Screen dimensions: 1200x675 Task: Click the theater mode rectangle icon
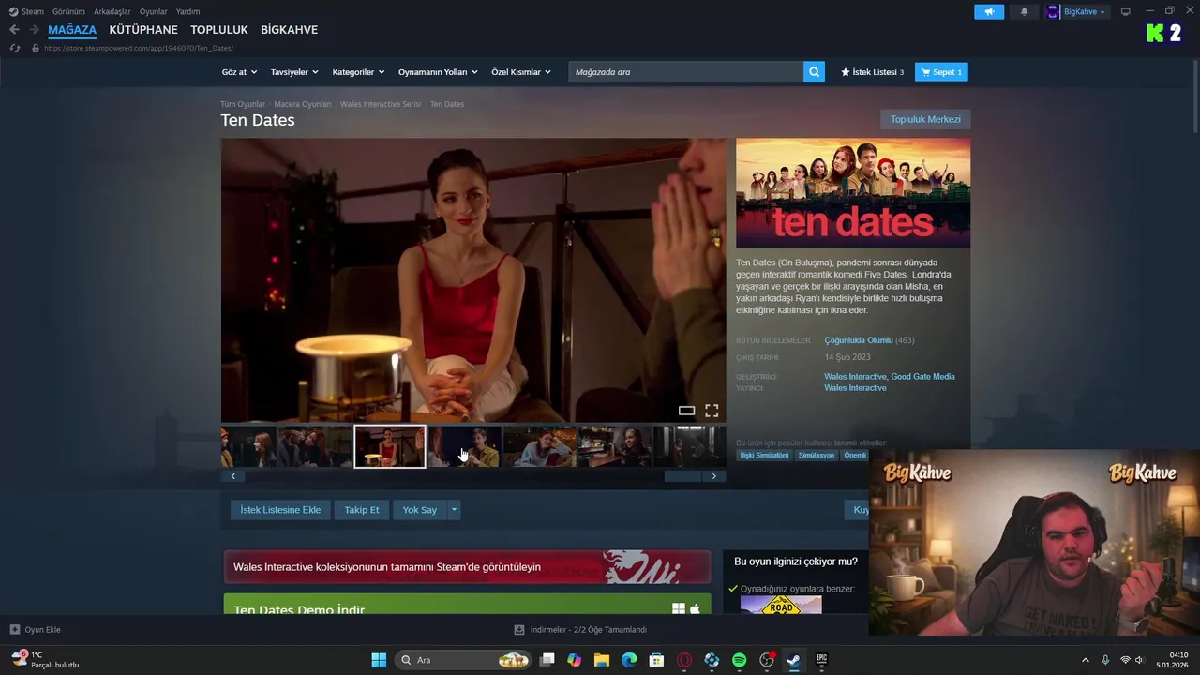(x=686, y=411)
